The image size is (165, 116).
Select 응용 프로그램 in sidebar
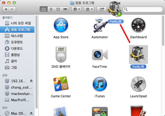pyautogui.click(x=17, y=30)
